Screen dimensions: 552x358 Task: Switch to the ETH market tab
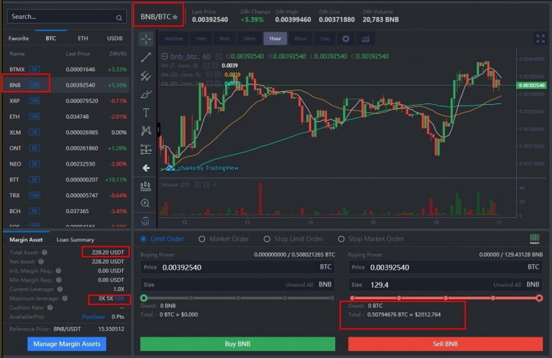click(x=83, y=38)
